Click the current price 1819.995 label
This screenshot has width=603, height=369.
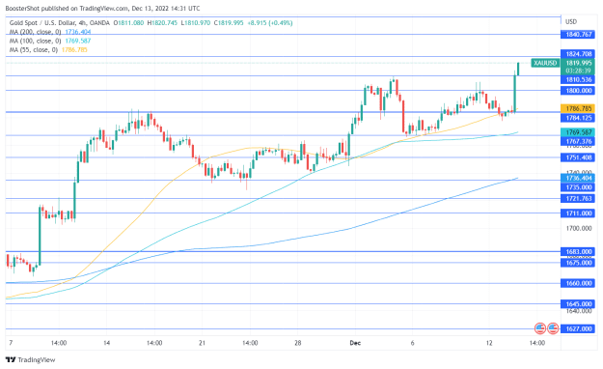pos(578,63)
